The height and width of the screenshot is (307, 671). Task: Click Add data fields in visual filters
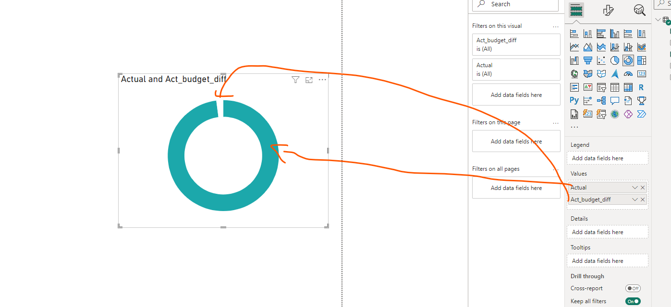click(516, 95)
